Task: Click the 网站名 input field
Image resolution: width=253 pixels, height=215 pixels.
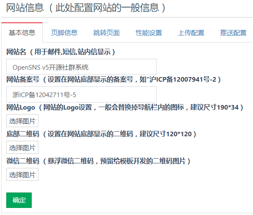Action: [81, 67]
